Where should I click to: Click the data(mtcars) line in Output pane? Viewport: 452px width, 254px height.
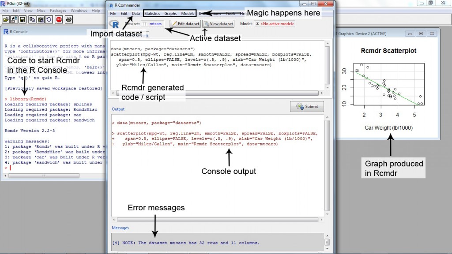point(157,123)
